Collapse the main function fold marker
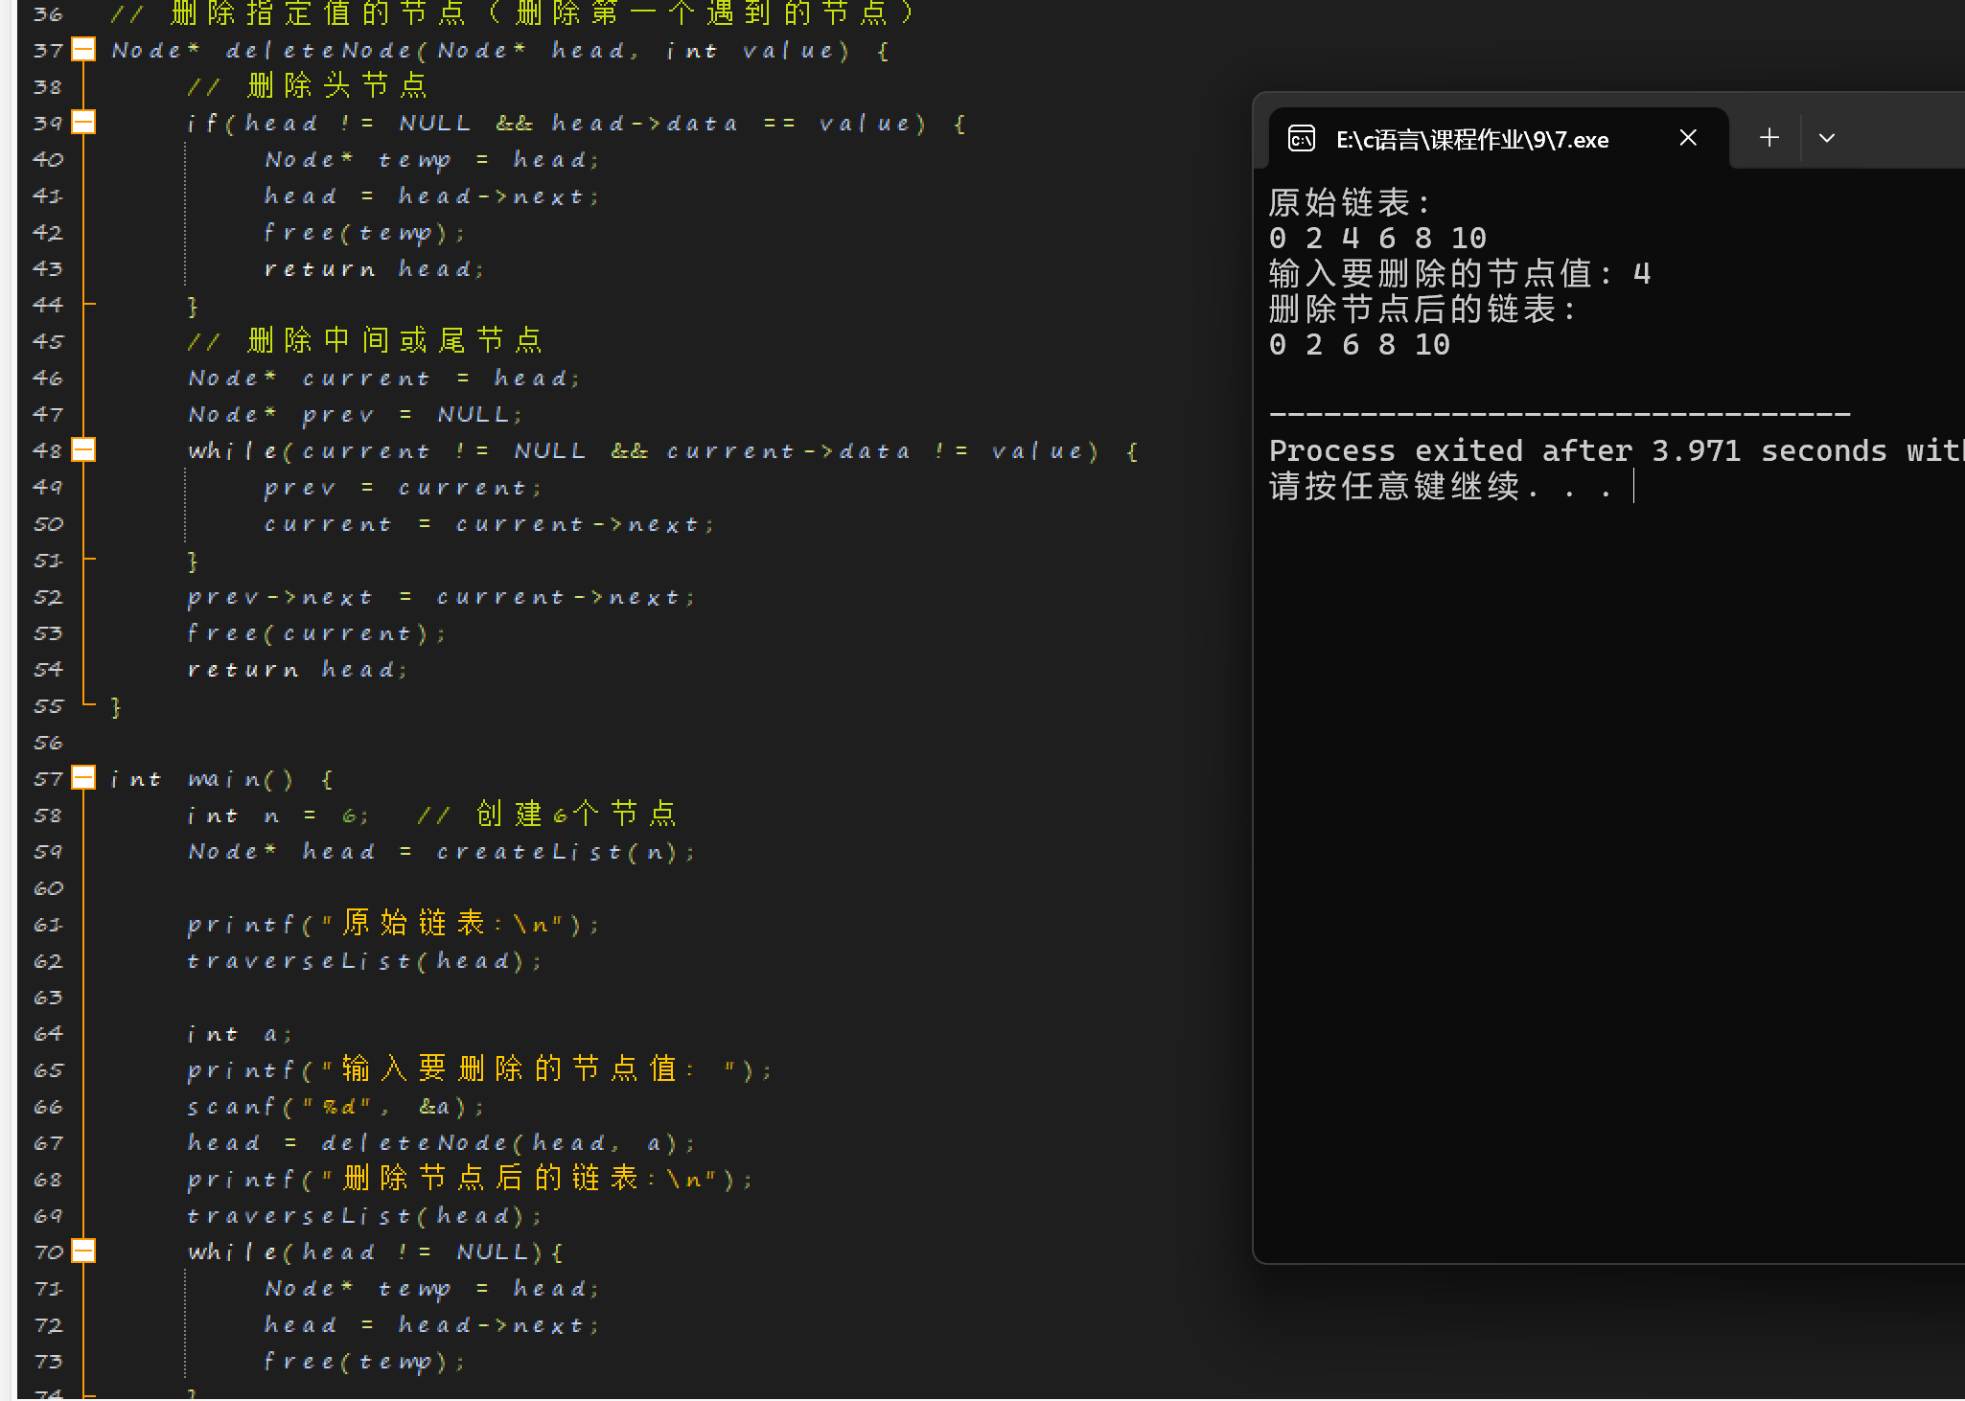 click(x=84, y=778)
